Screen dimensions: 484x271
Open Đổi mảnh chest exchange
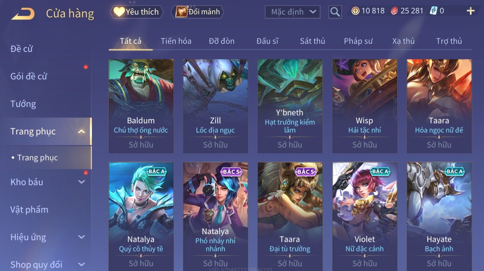coord(198,12)
